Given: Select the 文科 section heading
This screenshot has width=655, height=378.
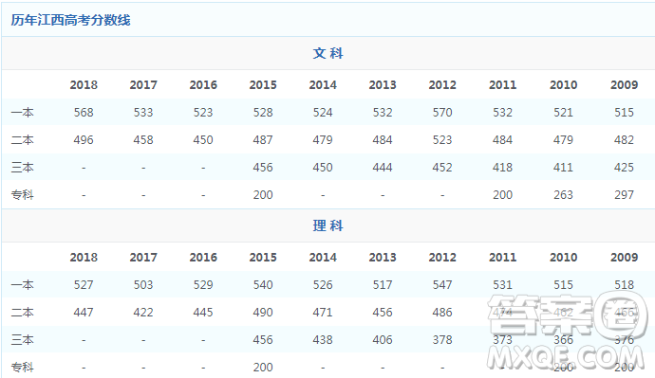Looking at the screenshot, I should point(327,53).
